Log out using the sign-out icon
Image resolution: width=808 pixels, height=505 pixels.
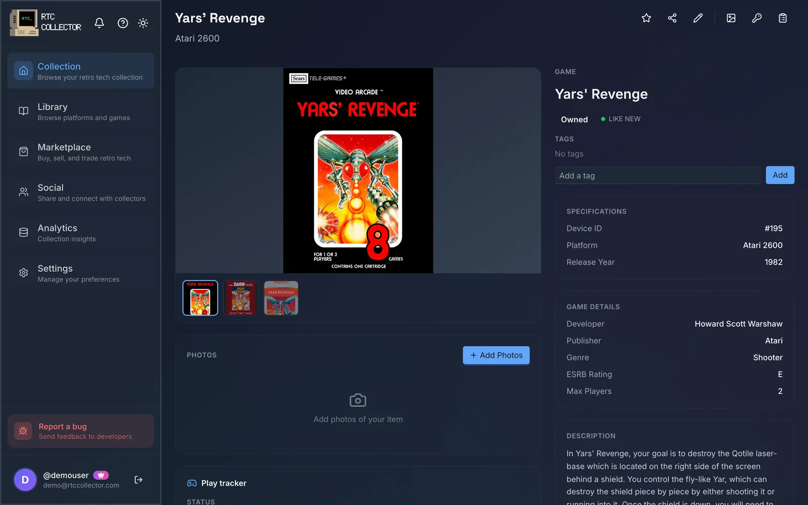[x=138, y=480]
